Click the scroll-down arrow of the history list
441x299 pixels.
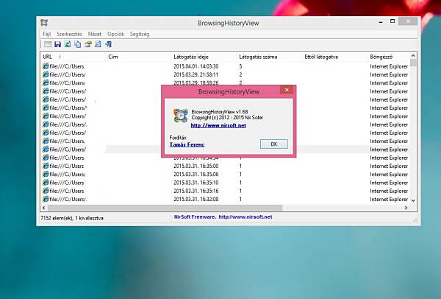point(414,200)
